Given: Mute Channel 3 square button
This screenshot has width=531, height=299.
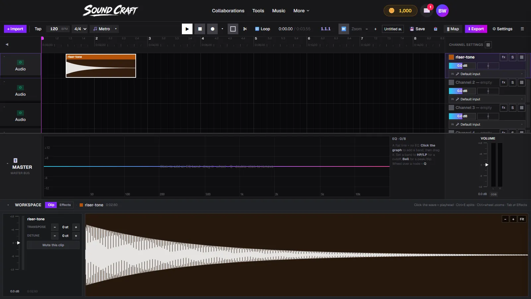Looking at the screenshot, I should pos(522,108).
